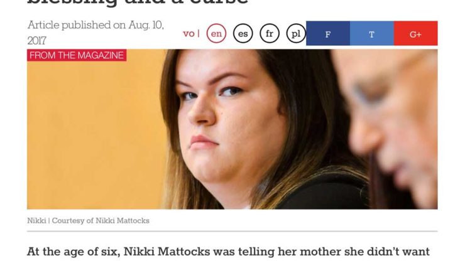Share article via Twitter T button
The height and width of the screenshot is (261, 465).
(x=371, y=33)
